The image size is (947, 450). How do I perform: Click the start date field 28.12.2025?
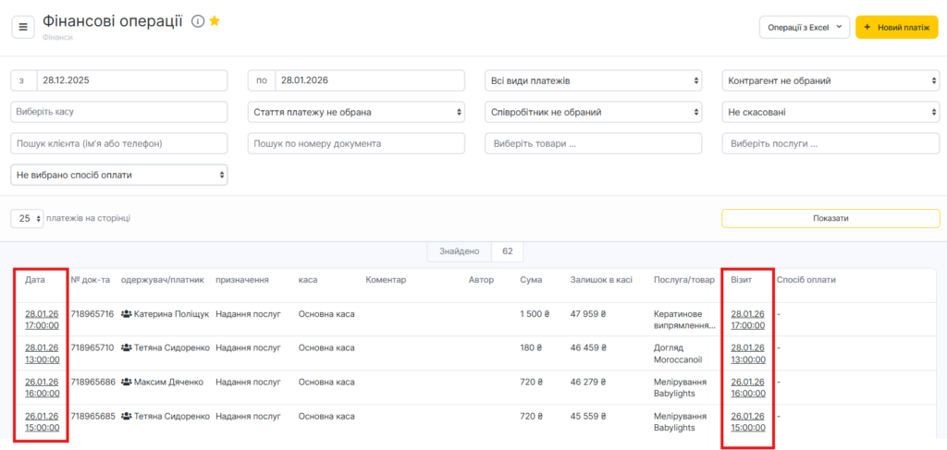click(x=130, y=81)
